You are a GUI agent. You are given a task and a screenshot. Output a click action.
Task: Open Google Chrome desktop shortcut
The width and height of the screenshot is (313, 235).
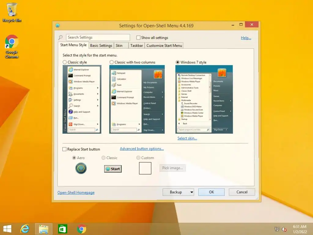point(12,47)
